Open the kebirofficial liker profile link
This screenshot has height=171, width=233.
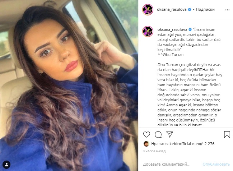tap(180, 144)
